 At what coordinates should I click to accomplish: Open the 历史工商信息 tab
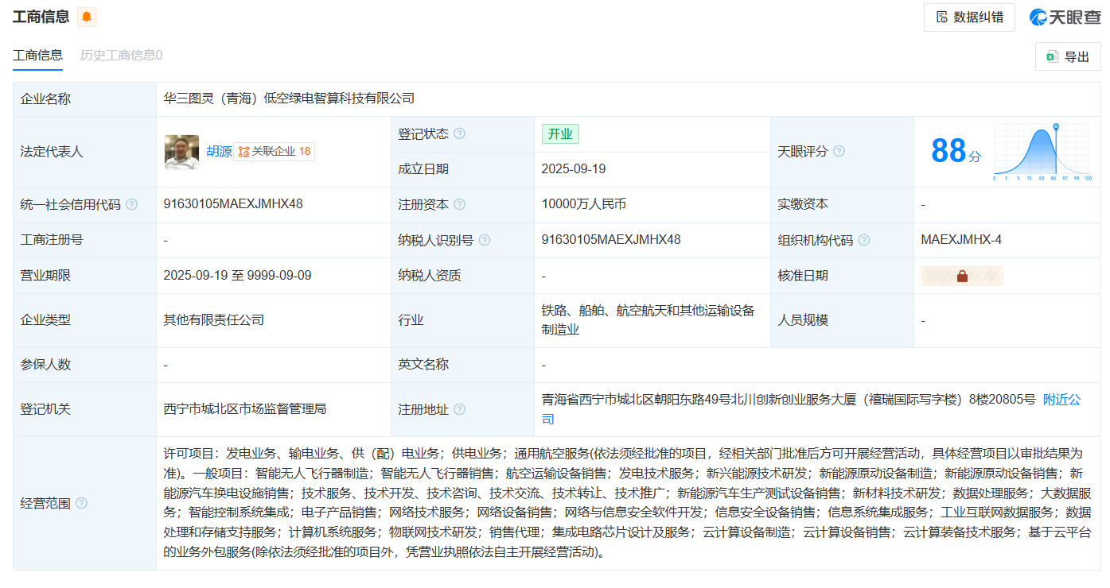pyautogui.click(x=121, y=55)
